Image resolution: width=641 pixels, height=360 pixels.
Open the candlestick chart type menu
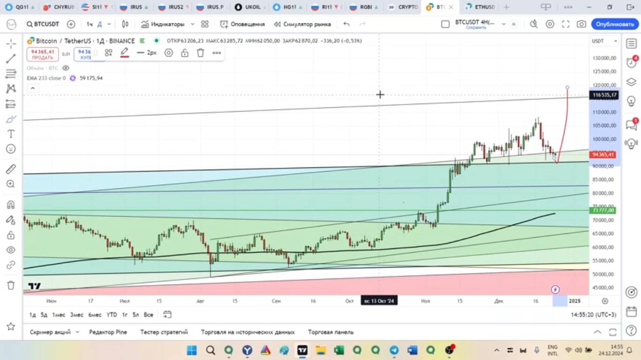(125, 24)
